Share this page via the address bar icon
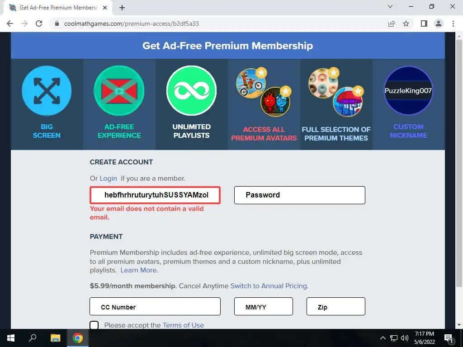 click(392, 23)
